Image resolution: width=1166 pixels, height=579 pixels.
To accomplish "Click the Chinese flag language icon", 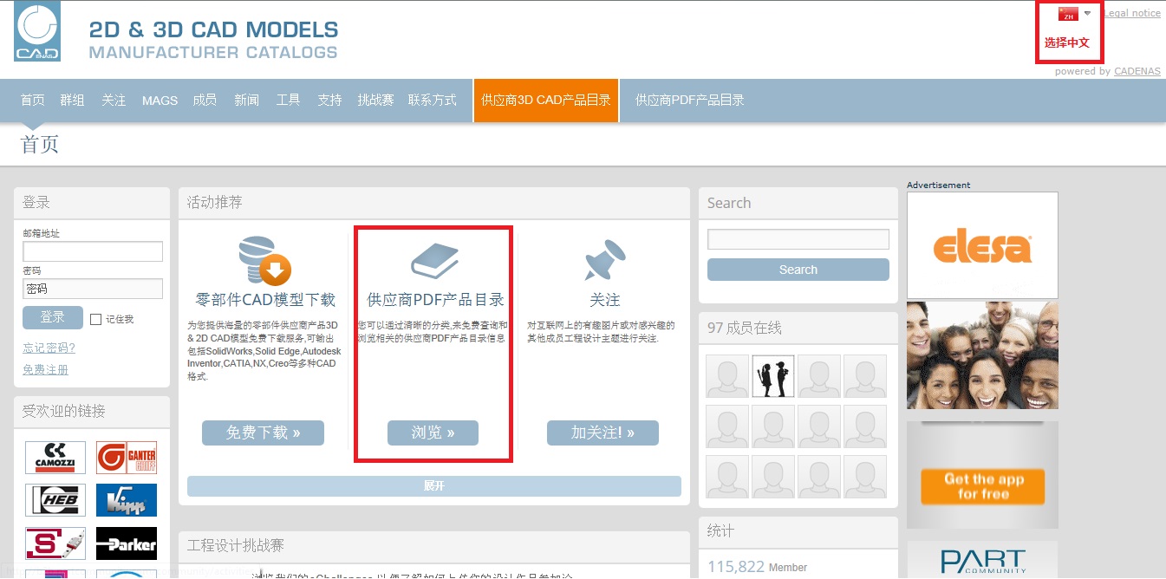I will pos(1068,15).
